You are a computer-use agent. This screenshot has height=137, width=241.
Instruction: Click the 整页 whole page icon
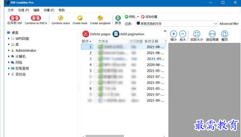click(x=224, y=34)
